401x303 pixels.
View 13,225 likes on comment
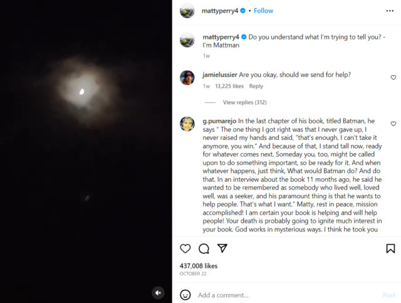(229, 87)
